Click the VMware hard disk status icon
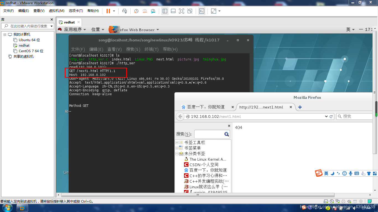Screen dimensions: 378x212 click(326, 201)
